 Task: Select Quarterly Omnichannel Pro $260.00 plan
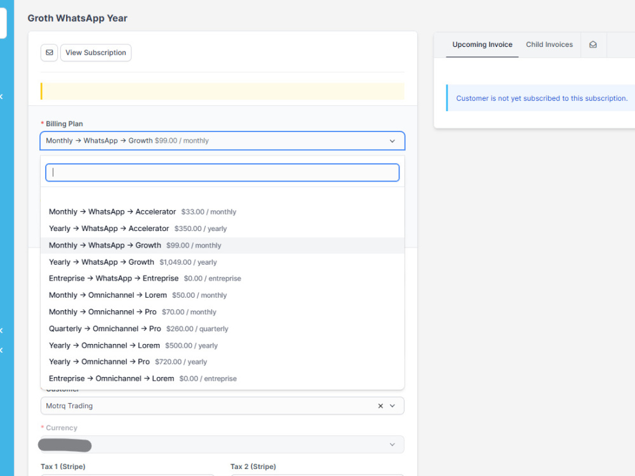(222, 329)
